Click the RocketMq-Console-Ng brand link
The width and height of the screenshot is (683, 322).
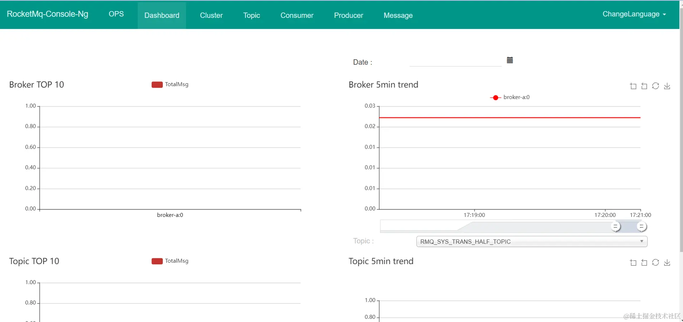[x=48, y=14]
